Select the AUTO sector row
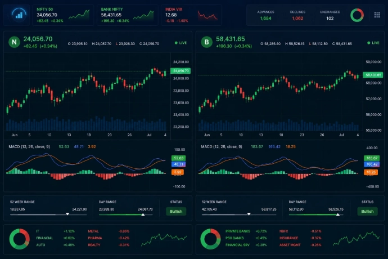Screen dimensions: 388x259 point(55,245)
